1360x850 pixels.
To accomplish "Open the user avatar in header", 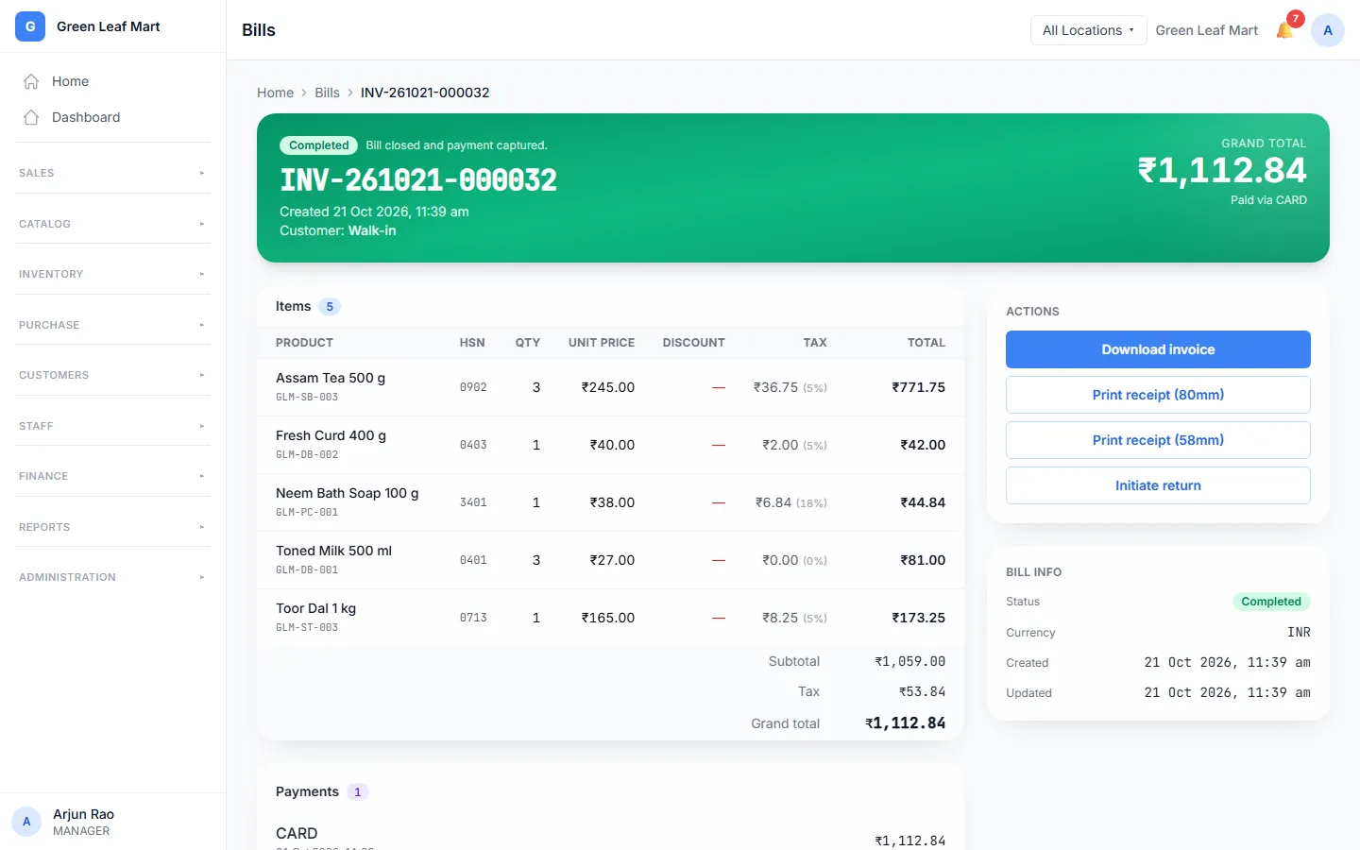I will 1328,30.
